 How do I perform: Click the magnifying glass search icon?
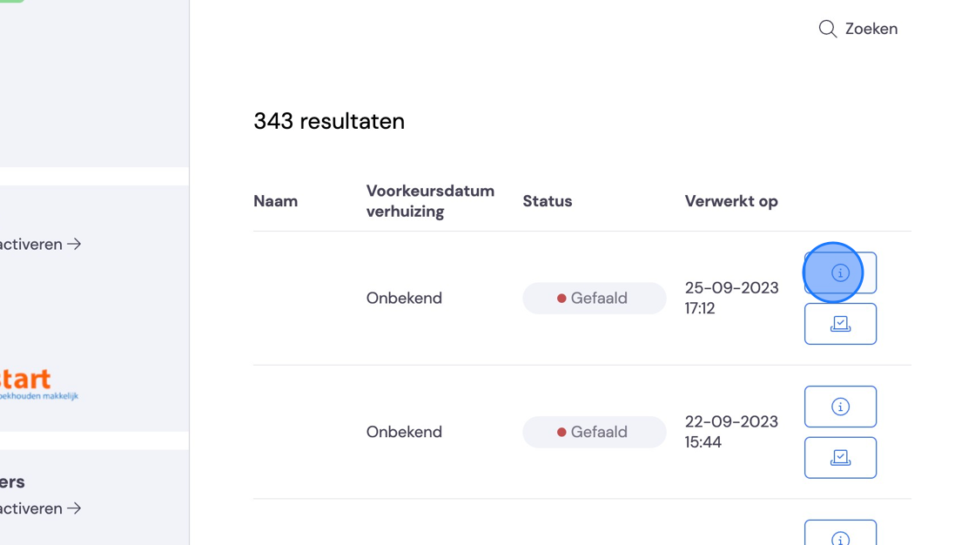[x=828, y=29]
